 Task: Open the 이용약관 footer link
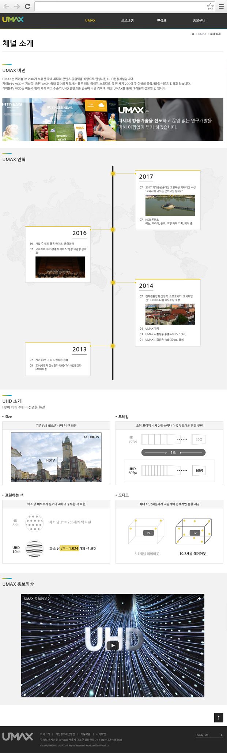pos(85,734)
